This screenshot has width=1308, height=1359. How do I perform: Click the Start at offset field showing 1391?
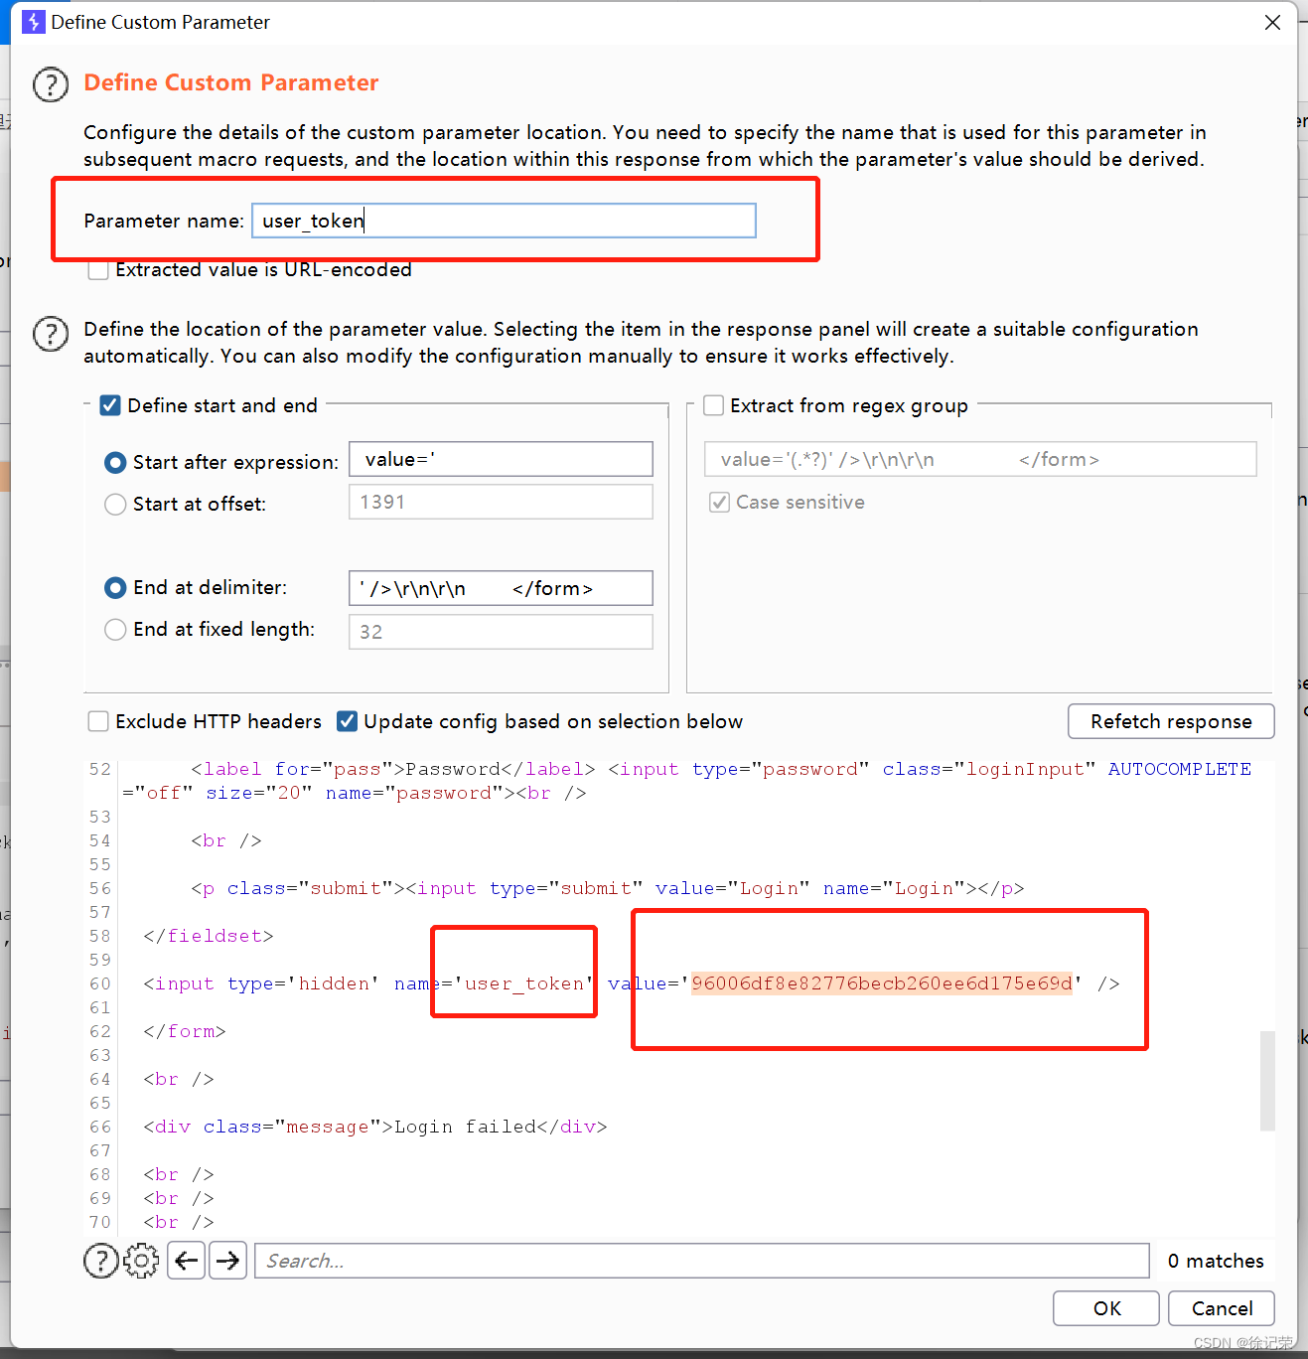pos(501,502)
